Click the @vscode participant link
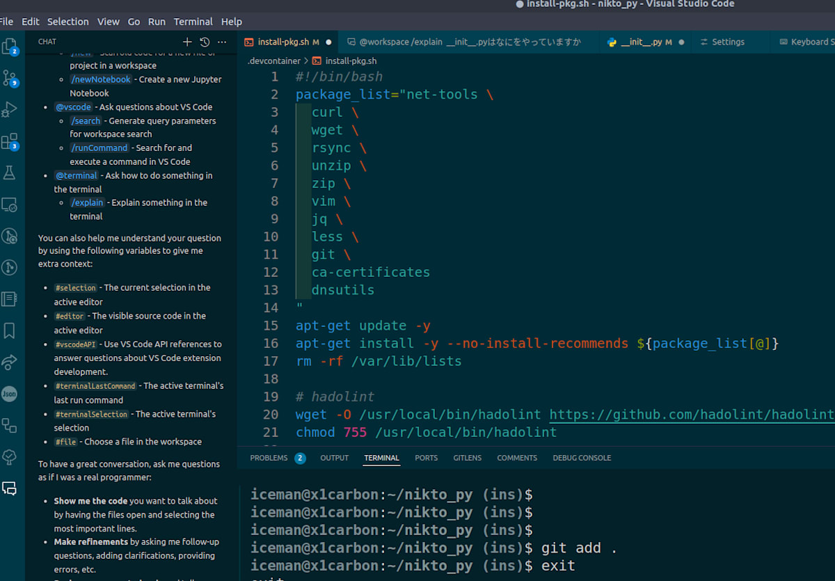The height and width of the screenshot is (581, 835). click(x=74, y=107)
